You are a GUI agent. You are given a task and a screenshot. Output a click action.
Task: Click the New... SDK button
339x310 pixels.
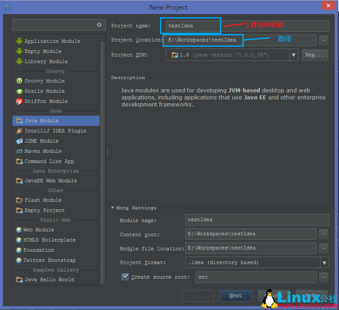315,55
